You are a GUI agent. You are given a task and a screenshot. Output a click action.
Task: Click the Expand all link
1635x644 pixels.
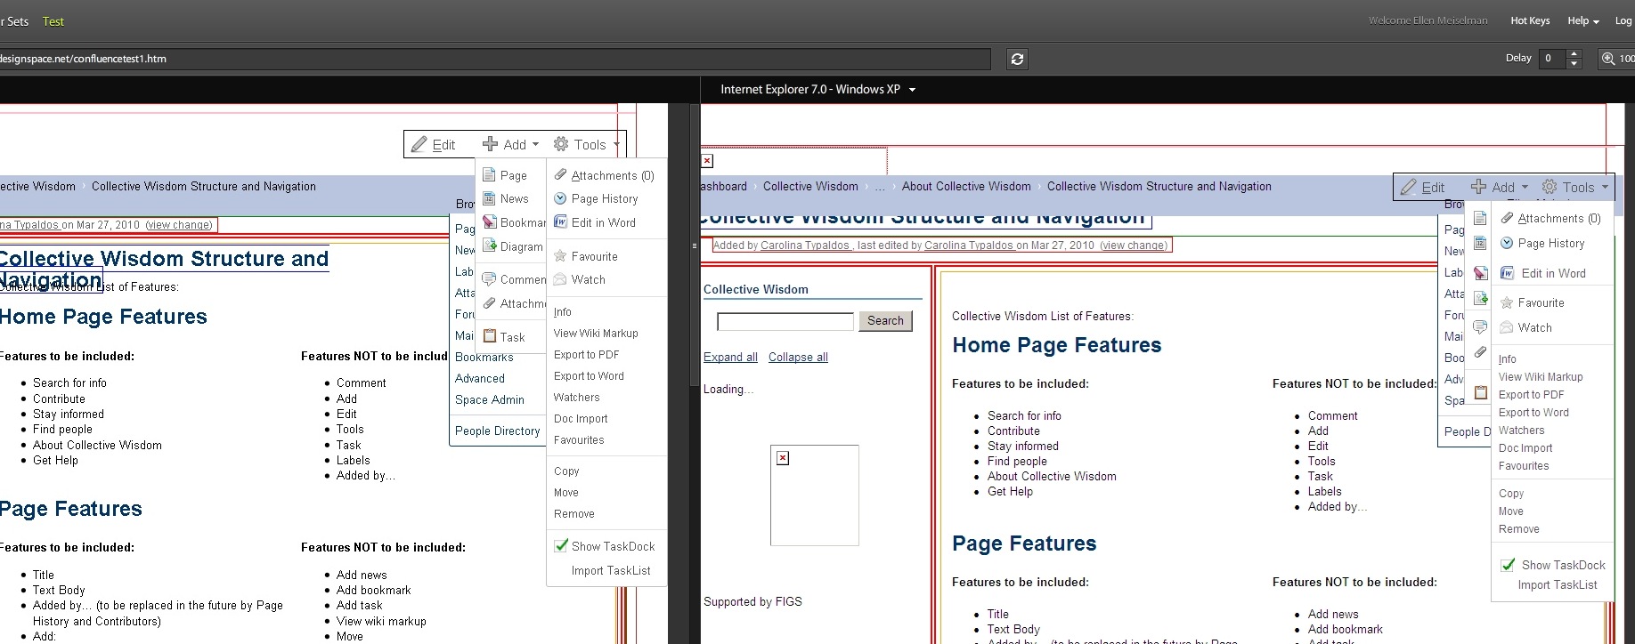(730, 358)
